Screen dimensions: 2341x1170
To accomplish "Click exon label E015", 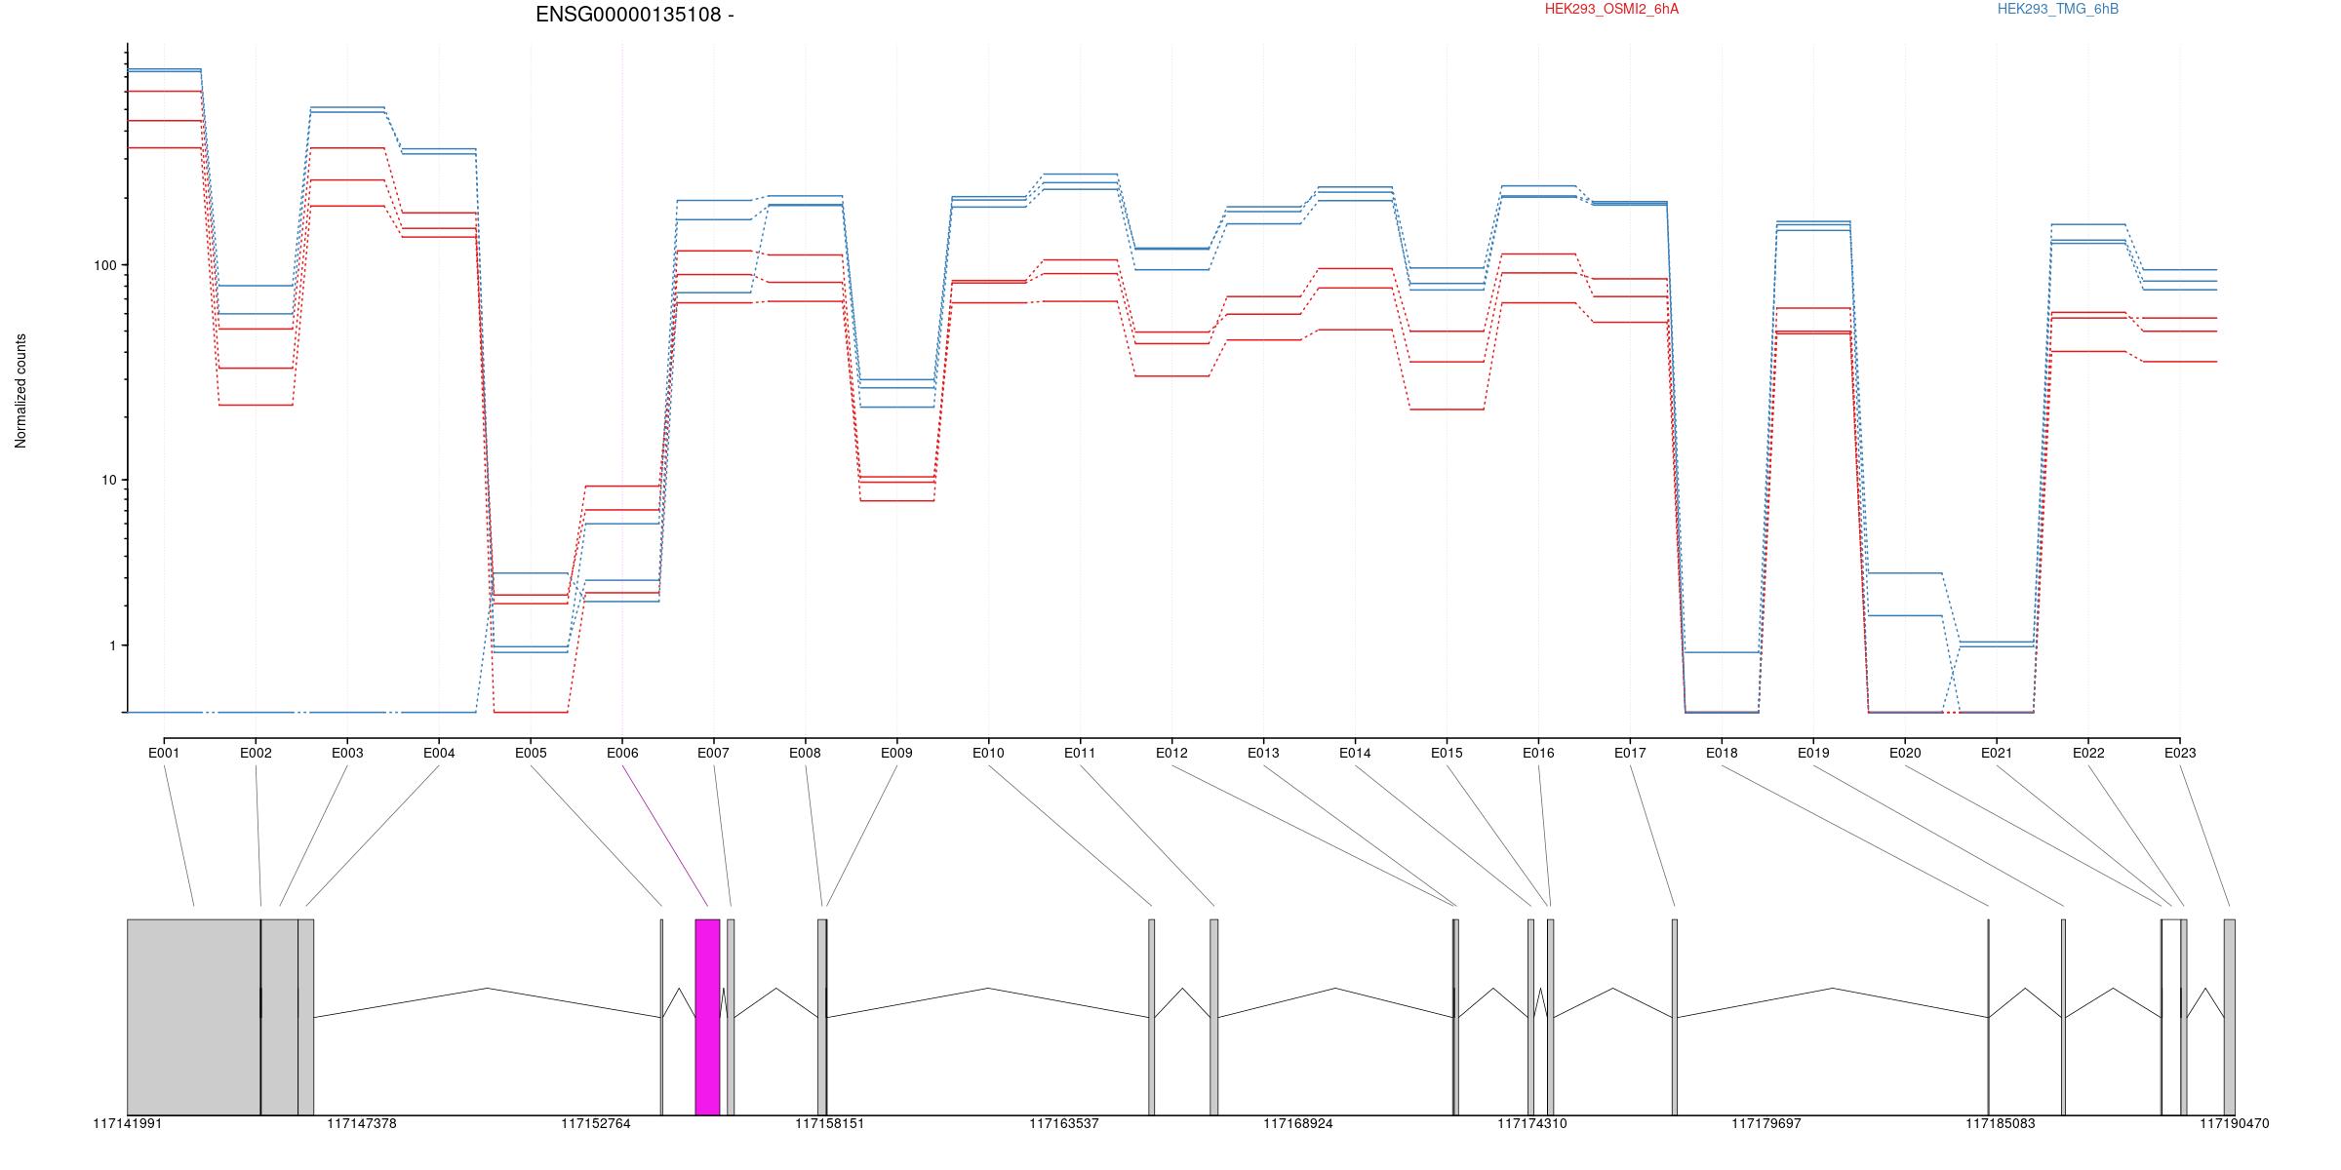I will click(x=1448, y=753).
